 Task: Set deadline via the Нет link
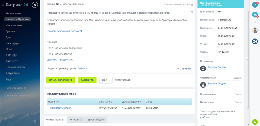coord(220,12)
